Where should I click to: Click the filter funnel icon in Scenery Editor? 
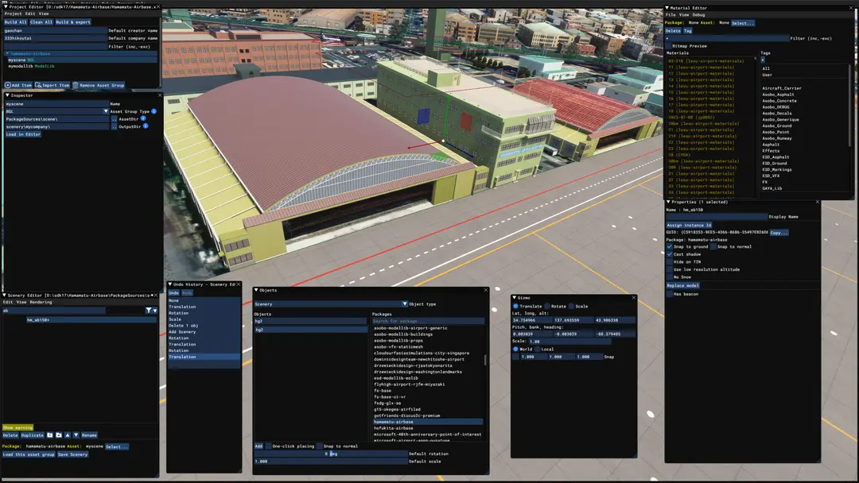(x=149, y=310)
